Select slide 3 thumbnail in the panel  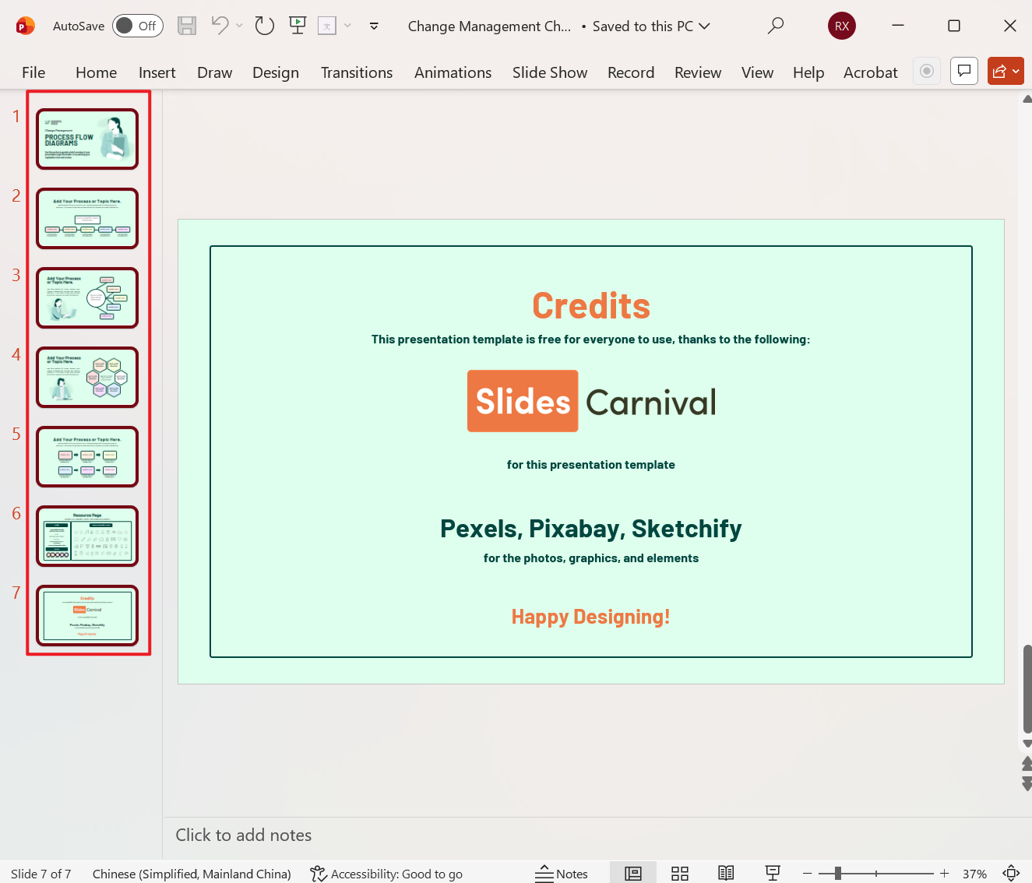(86, 297)
